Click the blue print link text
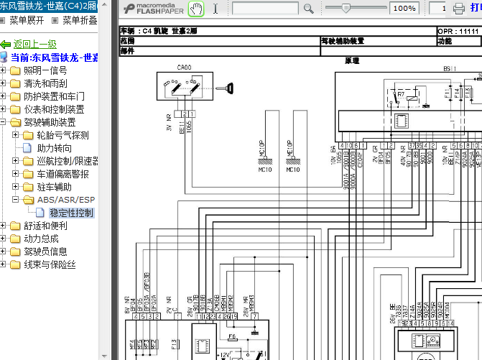This screenshot has width=482, height=360. point(476,8)
